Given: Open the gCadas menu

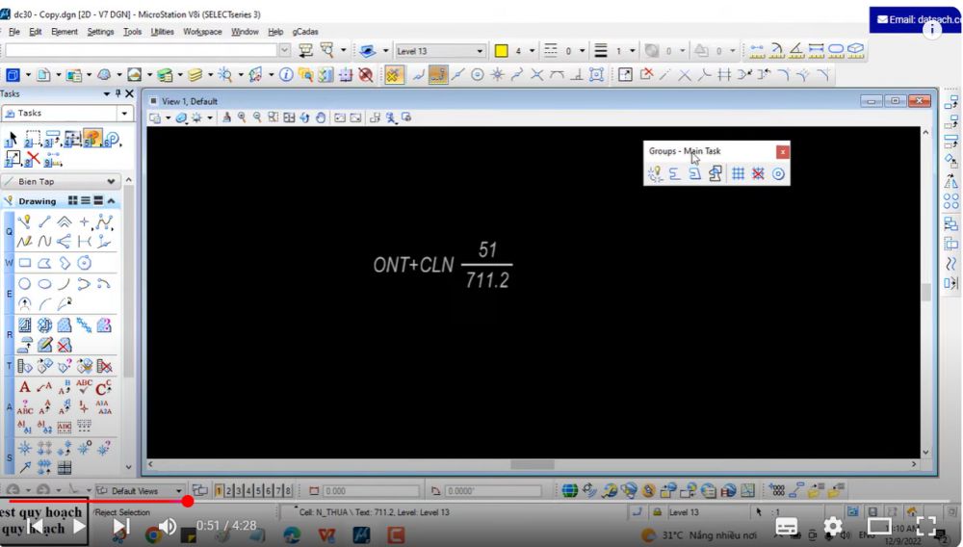Looking at the screenshot, I should [305, 32].
